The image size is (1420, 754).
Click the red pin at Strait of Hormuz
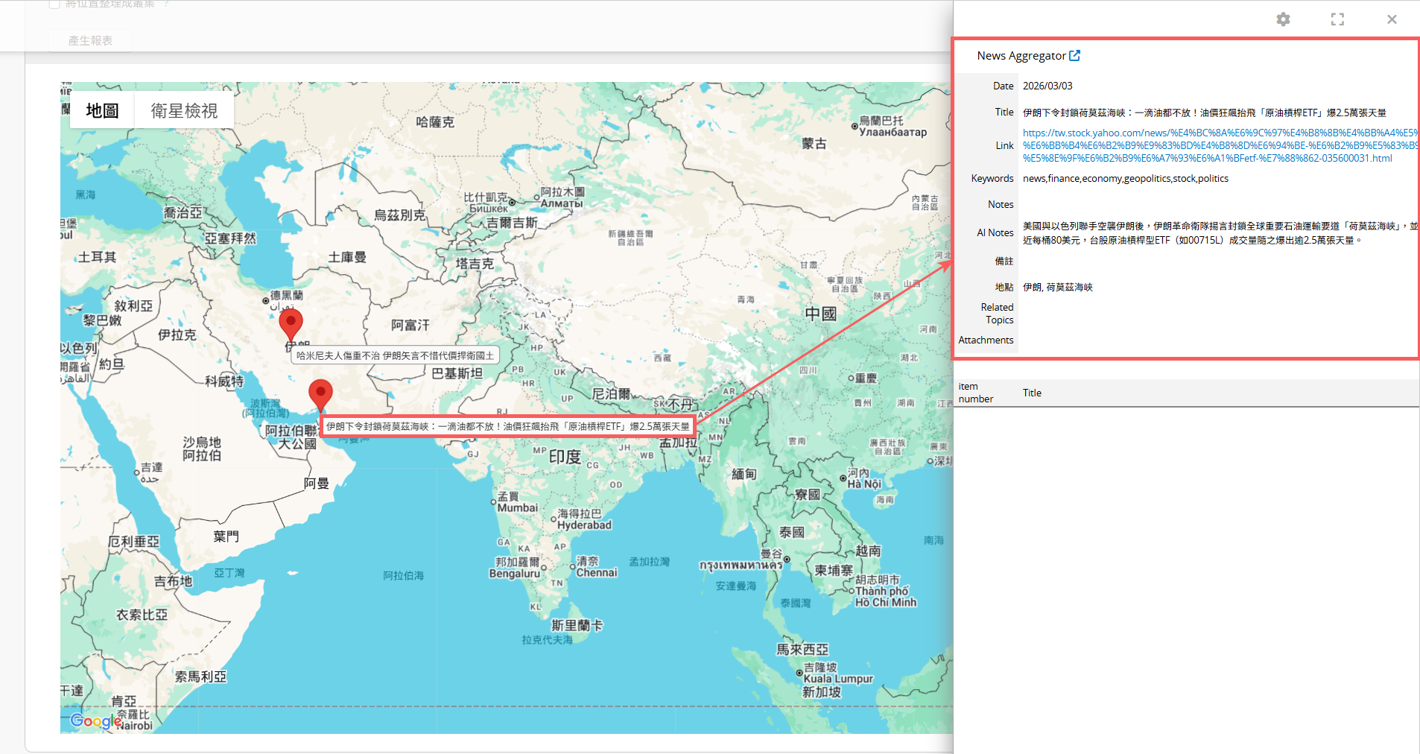click(x=320, y=393)
